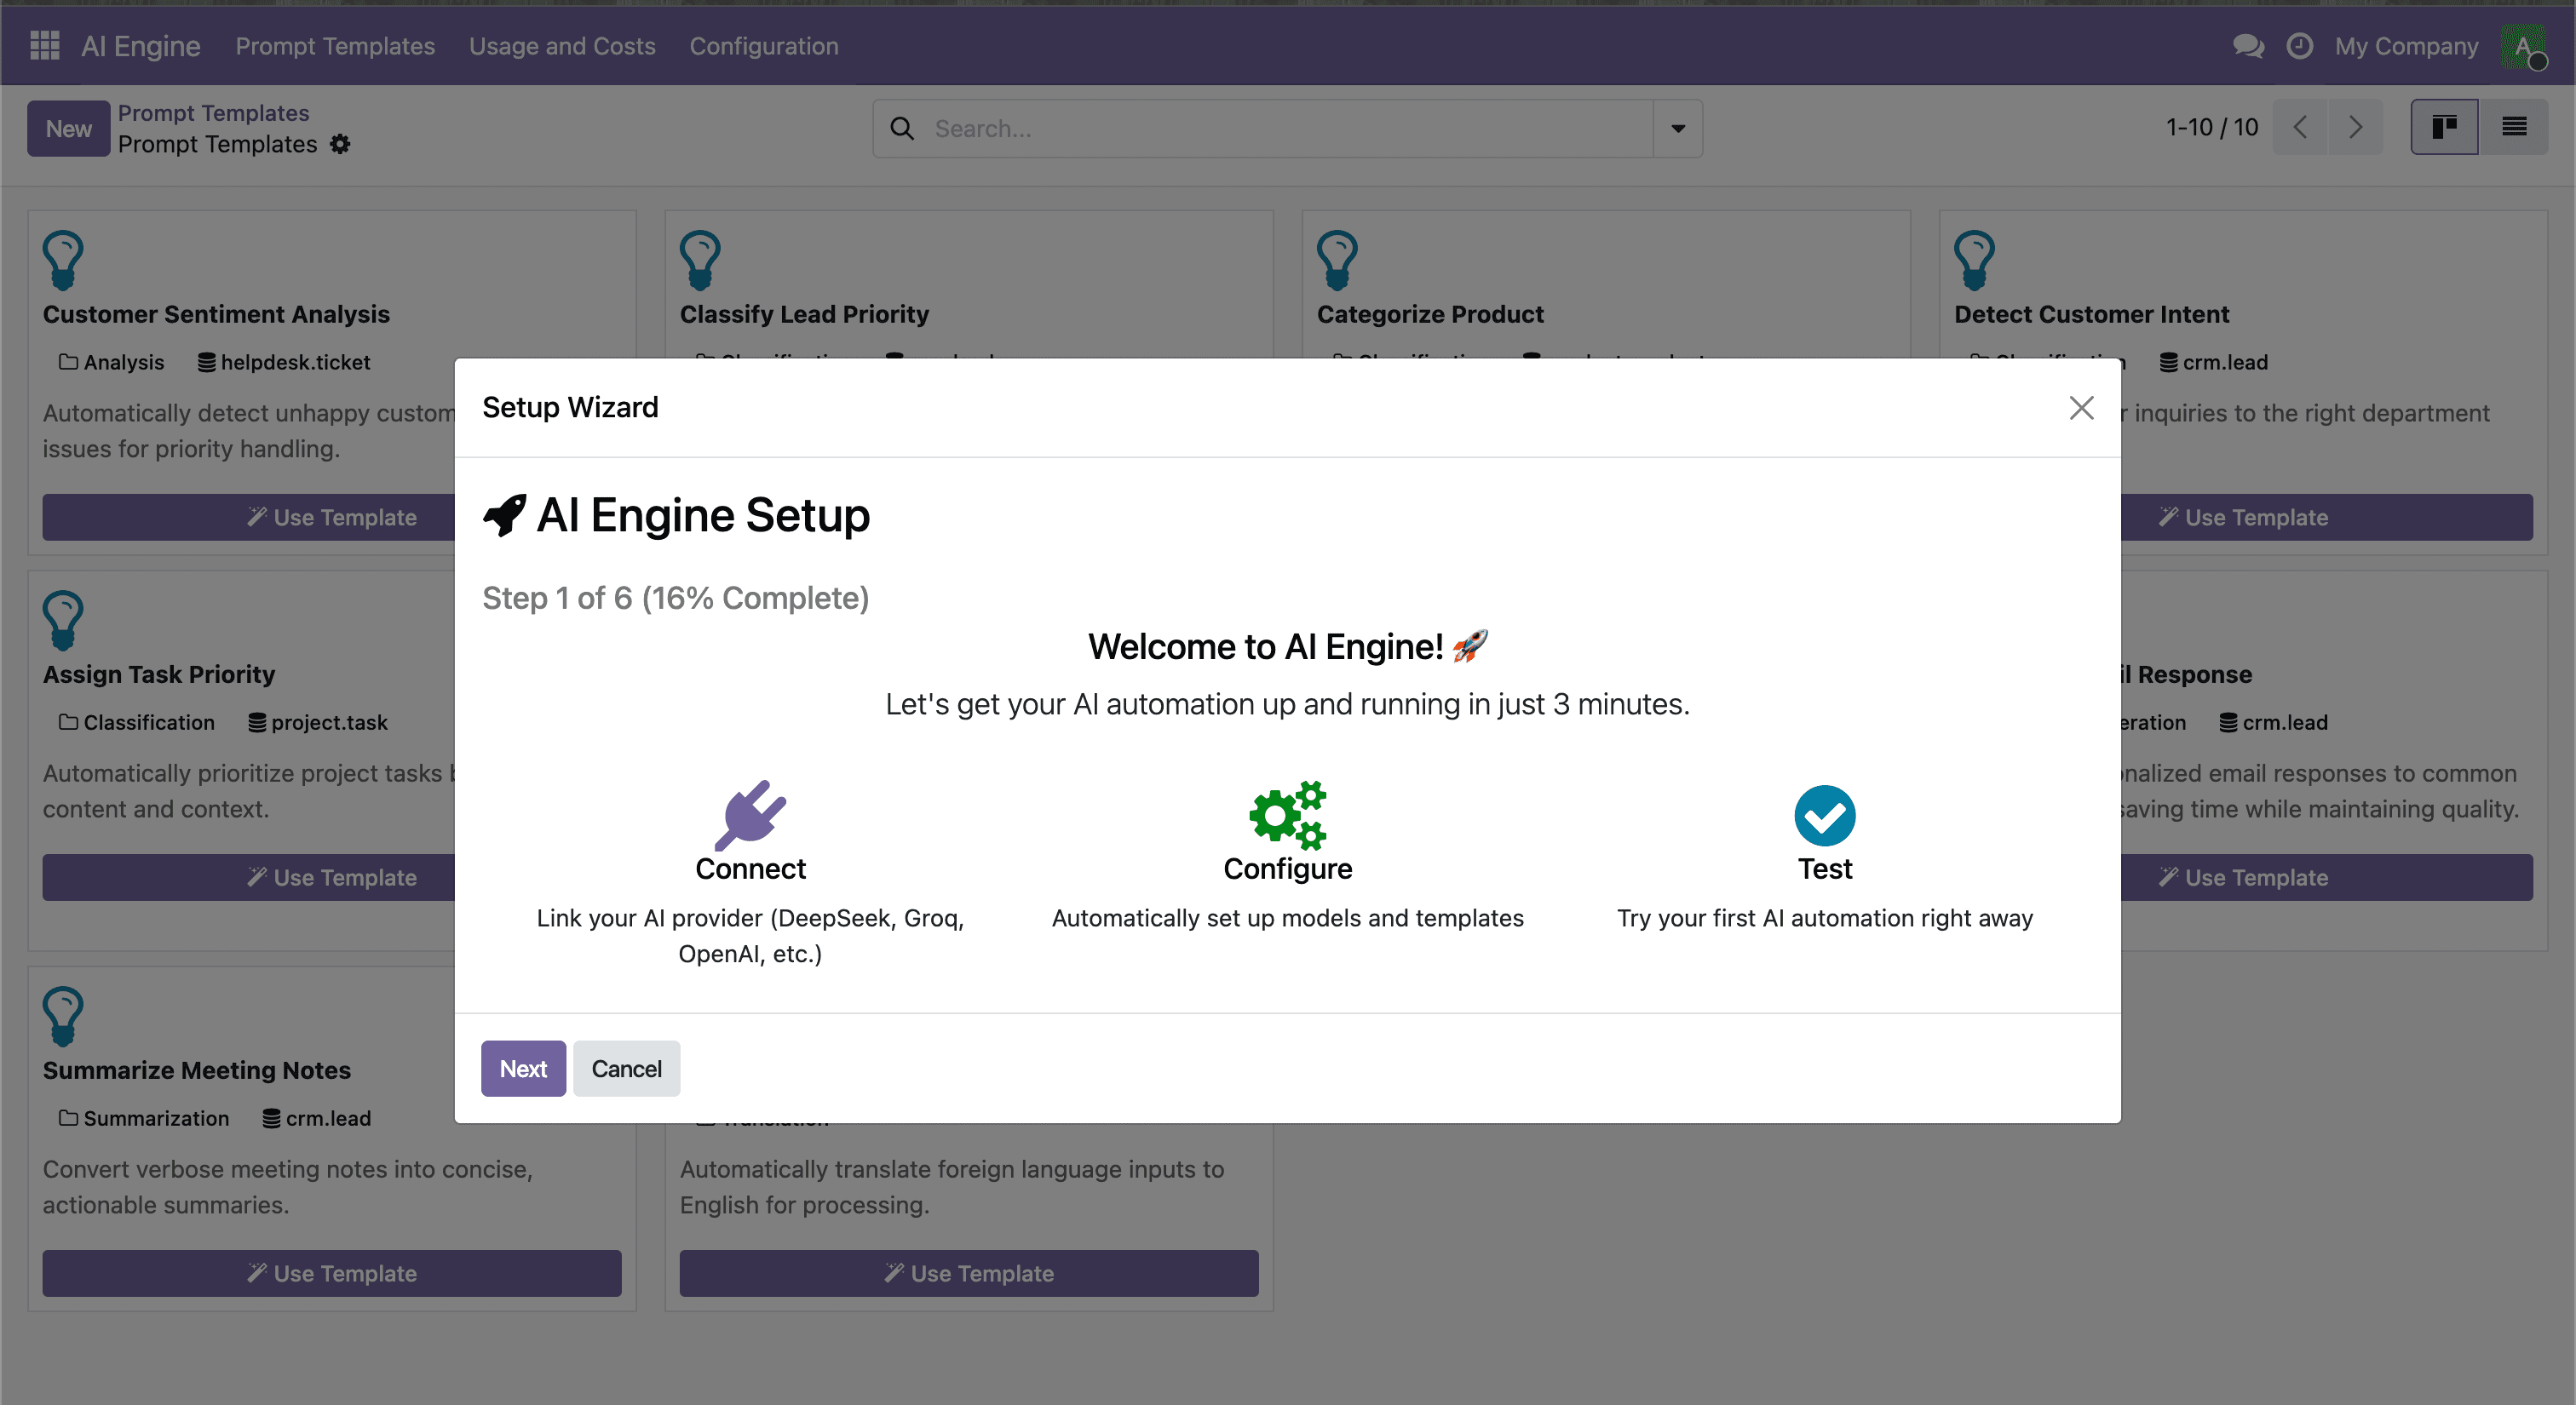2576x1405 pixels.
Task: Click the Connect step heading
Action: pos(750,869)
